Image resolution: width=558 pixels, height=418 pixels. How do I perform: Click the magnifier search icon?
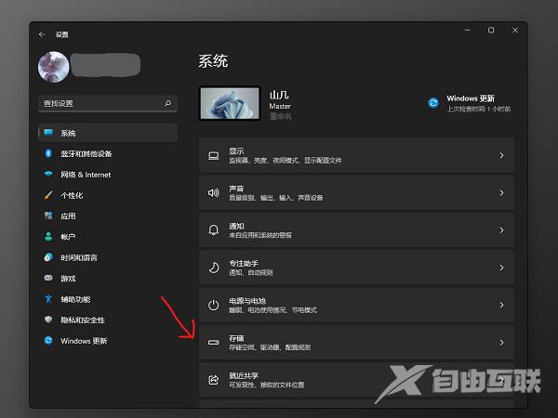click(167, 103)
